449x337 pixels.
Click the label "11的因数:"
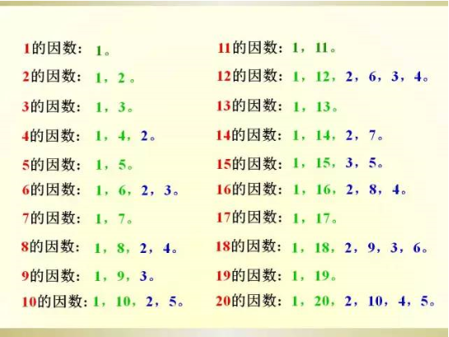pos(250,48)
